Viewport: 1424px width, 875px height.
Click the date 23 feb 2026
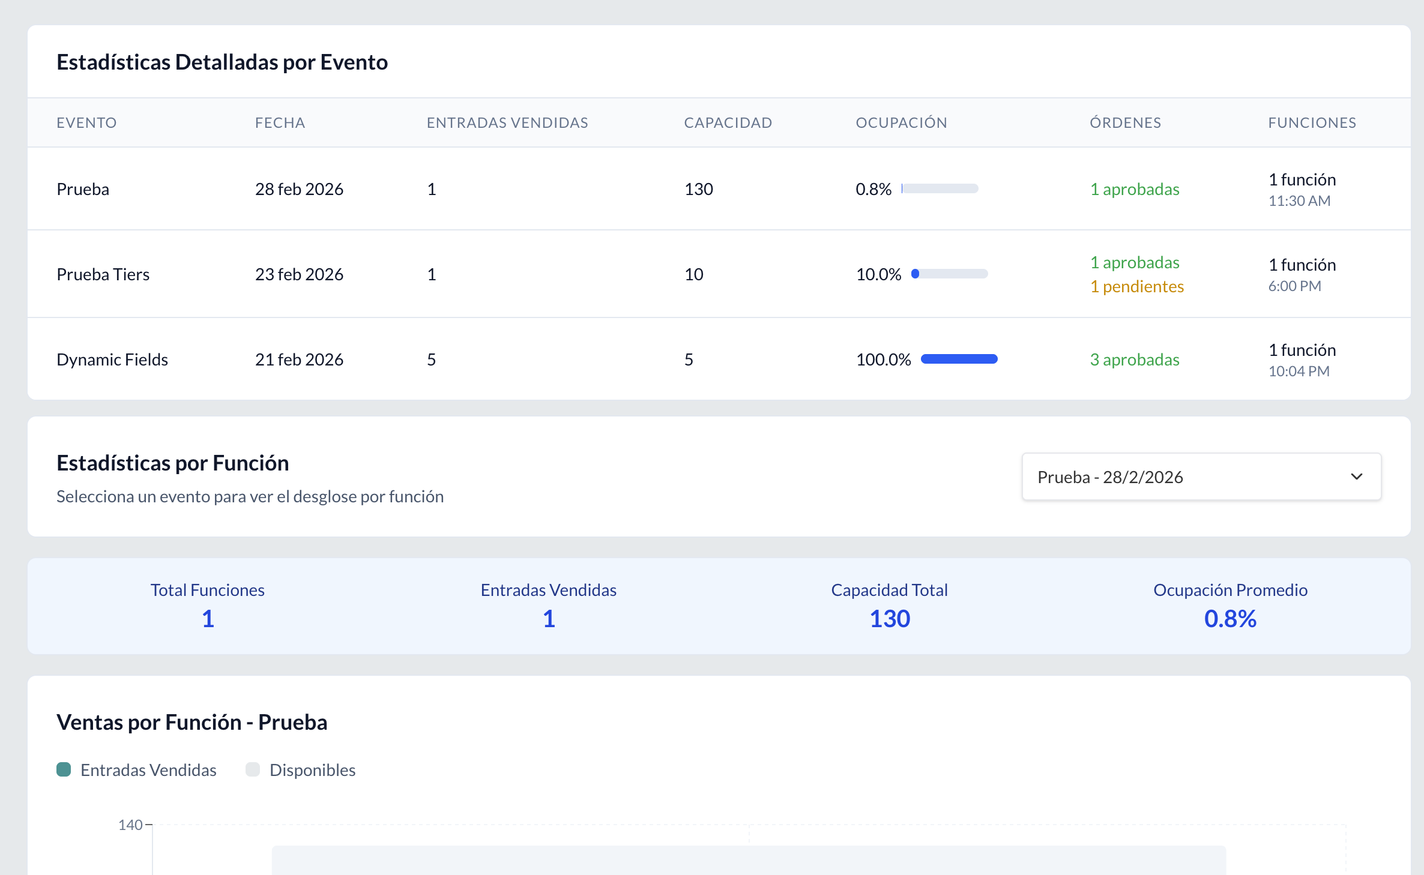[x=299, y=274]
